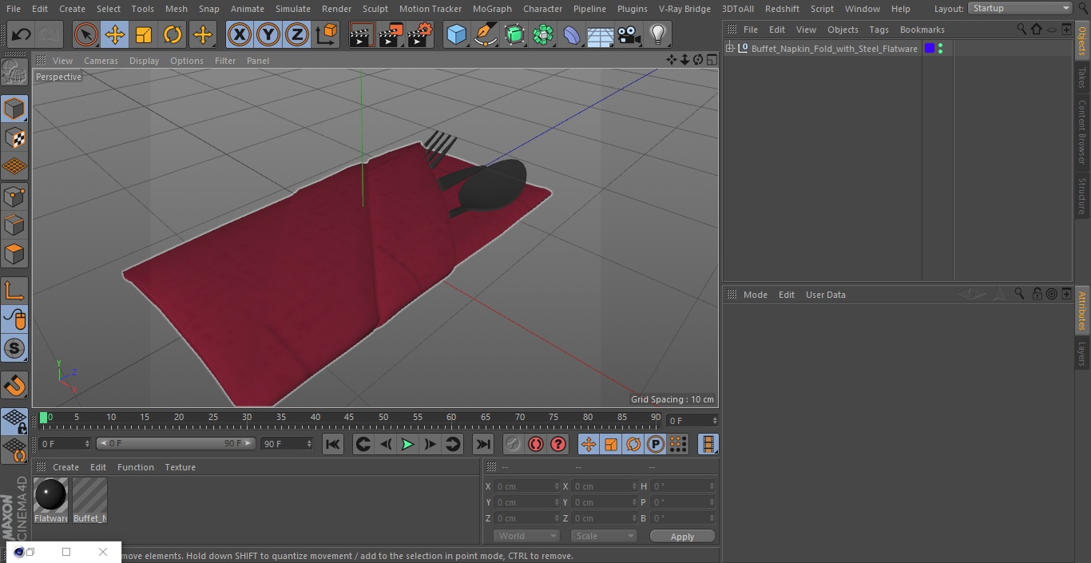Enable Axis mode icon
The height and width of the screenshot is (563, 1091).
[x=15, y=291]
